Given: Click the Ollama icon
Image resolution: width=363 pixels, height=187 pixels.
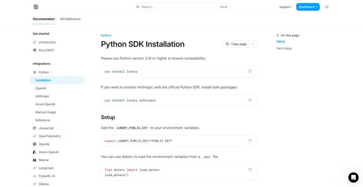Looking at the screenshot, I should pyautogui.click(x=35, y=184).
